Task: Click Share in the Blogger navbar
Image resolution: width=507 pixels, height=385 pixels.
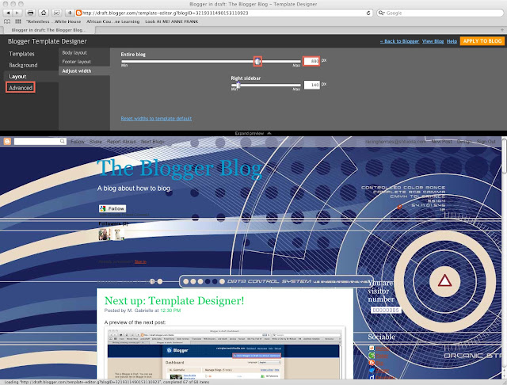Action: pyautogui.click(x=96, y=142)
